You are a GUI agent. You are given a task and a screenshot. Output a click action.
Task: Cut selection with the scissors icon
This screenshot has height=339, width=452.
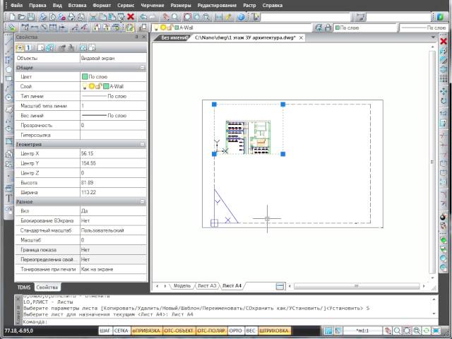[x=93, y=17]
